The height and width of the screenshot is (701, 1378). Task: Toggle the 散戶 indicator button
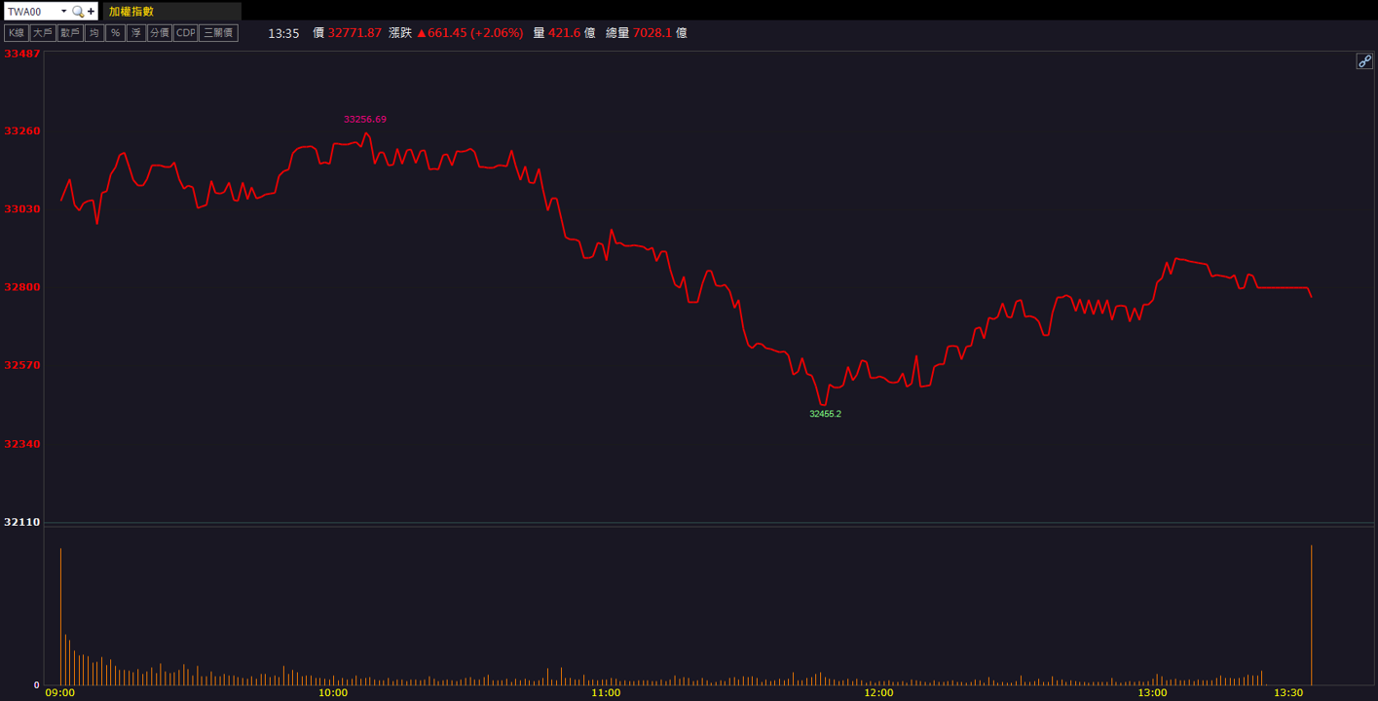[x=69, y=33]
